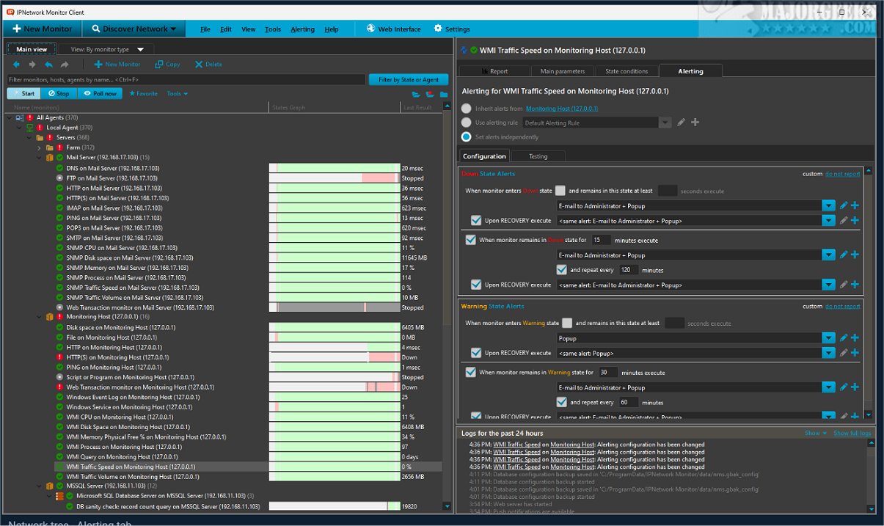
Task: Click the refresh icon beside the monitor title
Action: (x=464, y=50)
